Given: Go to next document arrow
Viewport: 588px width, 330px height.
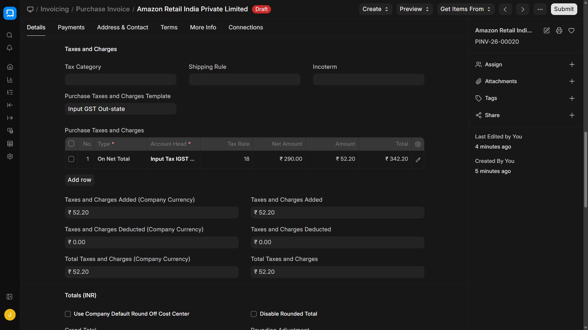Looking at the screenshot, I should pos(522,9).
